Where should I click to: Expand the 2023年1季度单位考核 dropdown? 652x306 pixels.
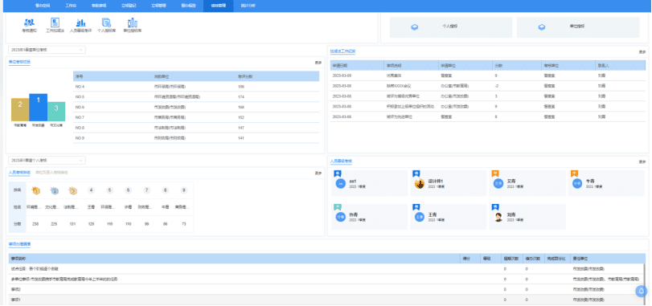[x=47, y=50]
